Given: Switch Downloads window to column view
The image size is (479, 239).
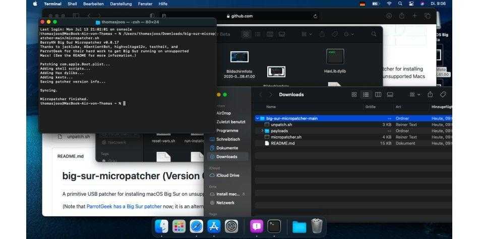Looking at the screenshot, I should tap(378, 95).
